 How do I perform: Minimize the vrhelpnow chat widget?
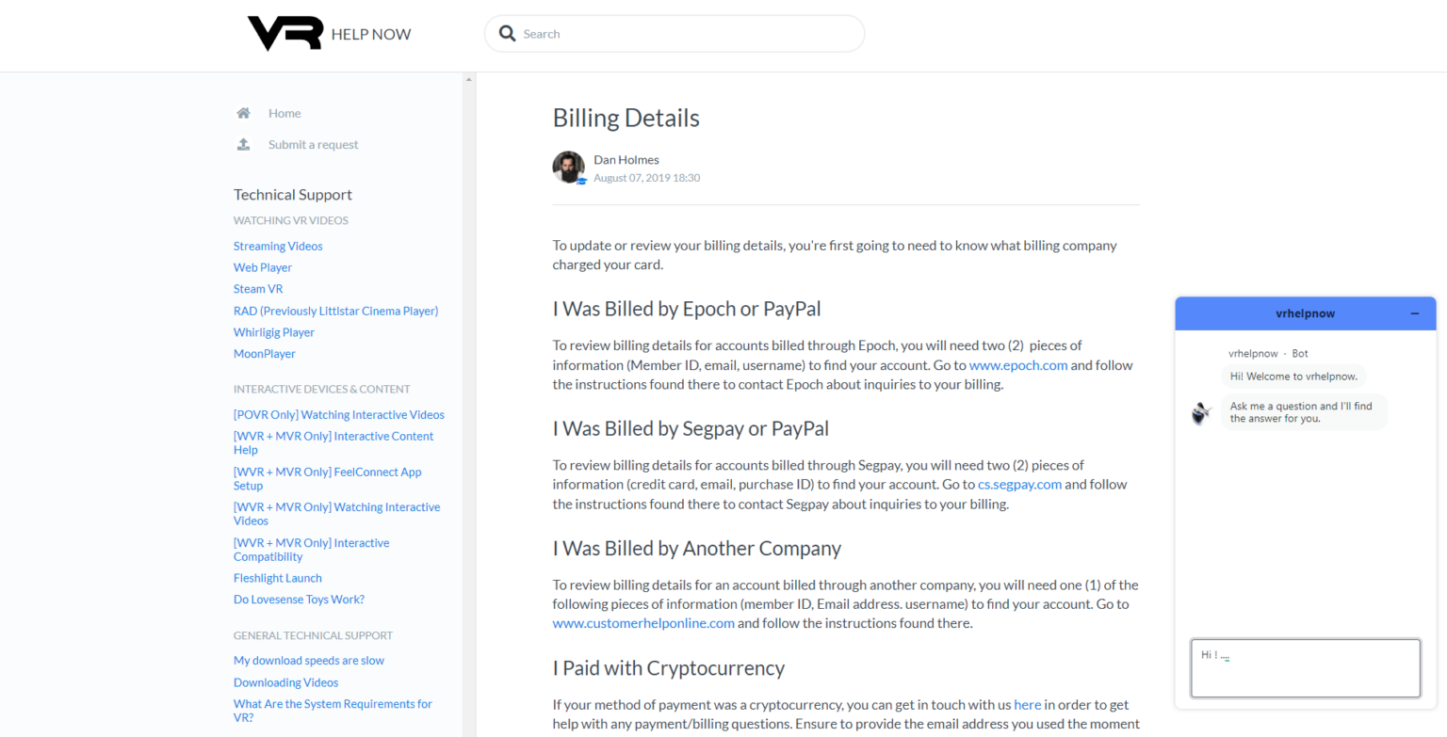pos(1414,313)
